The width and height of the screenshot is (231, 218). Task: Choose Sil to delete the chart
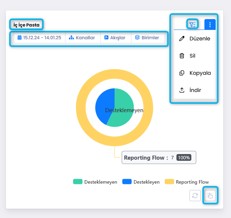192,56
